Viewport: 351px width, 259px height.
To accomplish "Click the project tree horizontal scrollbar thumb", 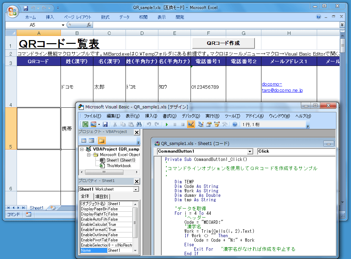I will [104, 172].
